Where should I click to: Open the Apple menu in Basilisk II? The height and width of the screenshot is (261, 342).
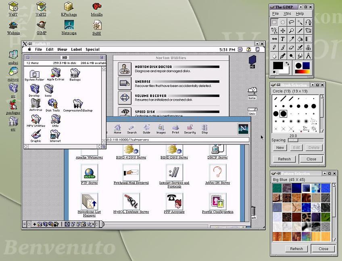coord(29,50)
